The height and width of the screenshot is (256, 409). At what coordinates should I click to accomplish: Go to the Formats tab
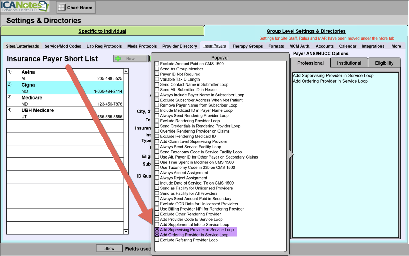pyautogui.click(x=276, y=46)
